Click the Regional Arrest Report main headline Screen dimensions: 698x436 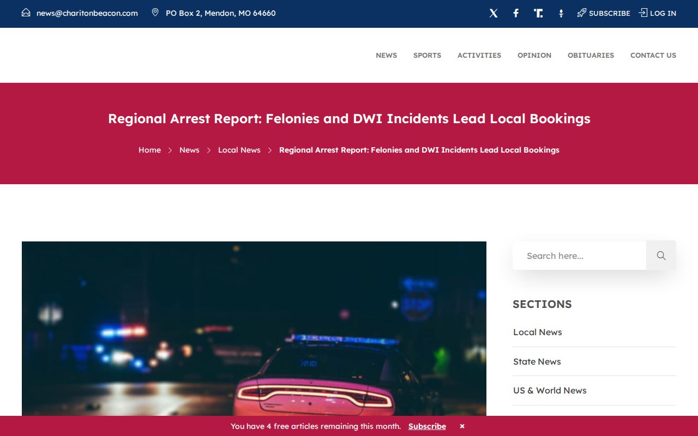[x=349, y=118]
